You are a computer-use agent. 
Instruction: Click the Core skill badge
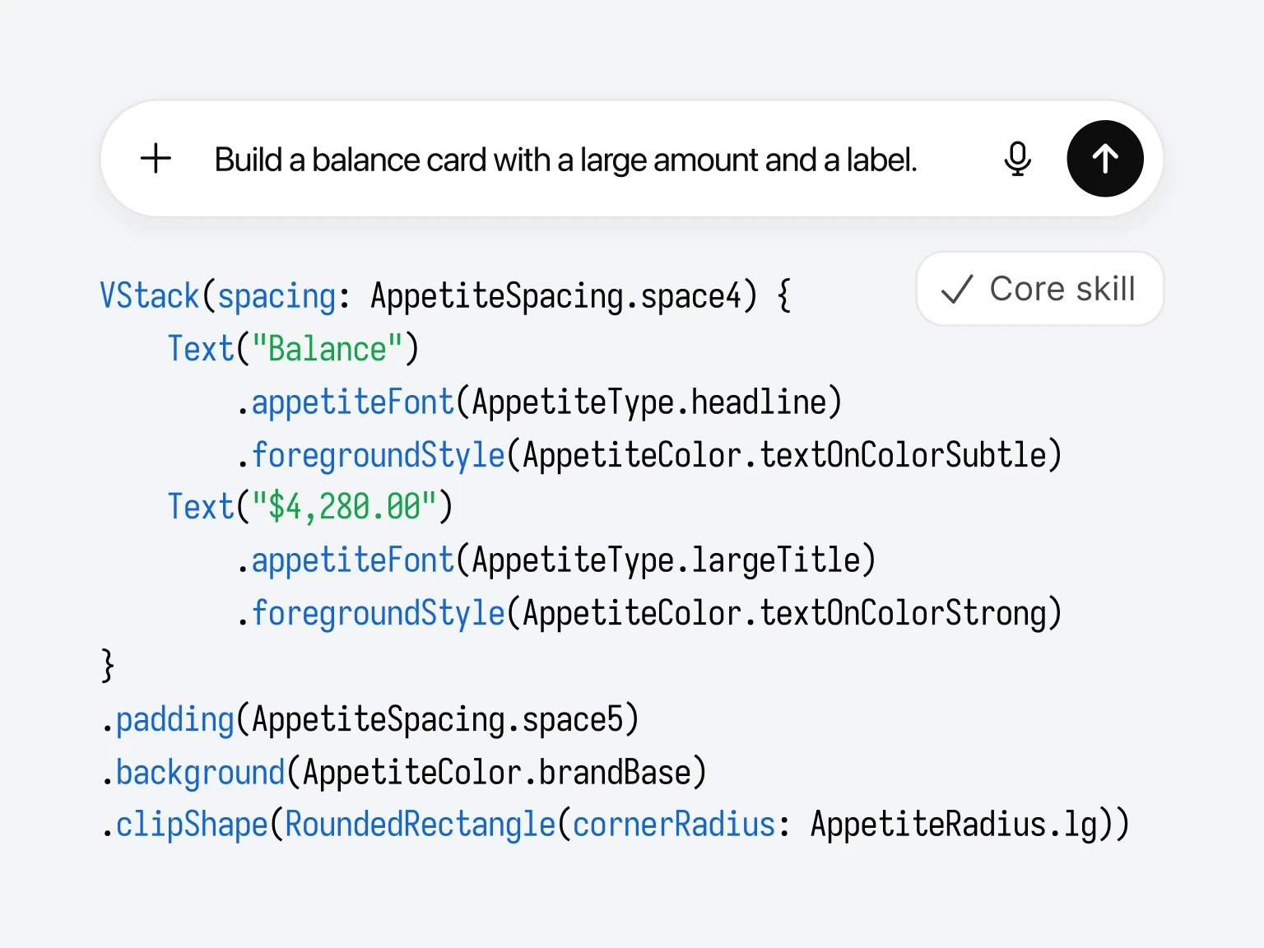tap(1040, 289)
